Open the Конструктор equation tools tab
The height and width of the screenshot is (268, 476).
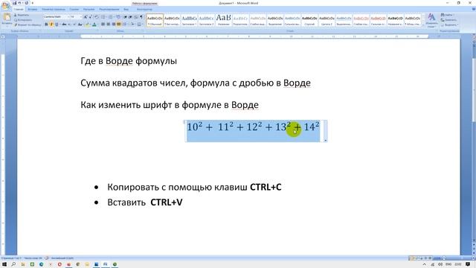click(144, 9)
